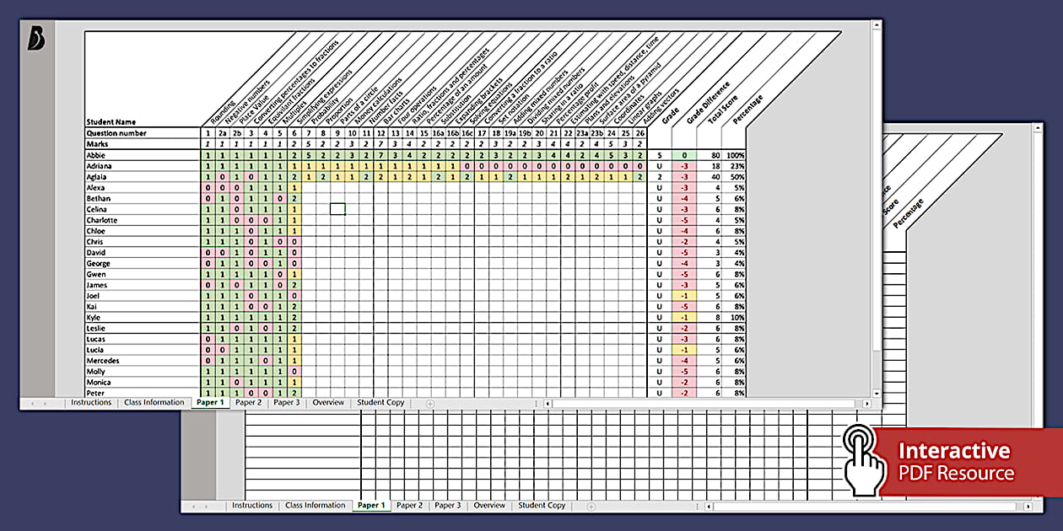Click the highlighted empty cell in Celina's row

[x=337, y=209]
